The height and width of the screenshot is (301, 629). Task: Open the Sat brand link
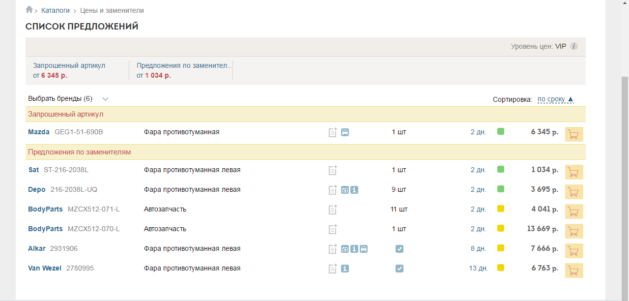pyautogui.click(x=33, y=170)
